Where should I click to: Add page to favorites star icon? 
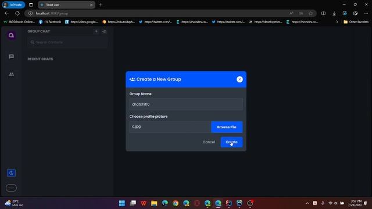(311, 13)
